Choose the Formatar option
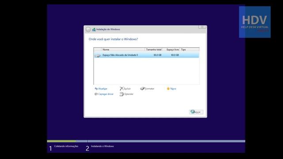Image resolution: width=283 pixels, height=159 pixels. point(149,89)
